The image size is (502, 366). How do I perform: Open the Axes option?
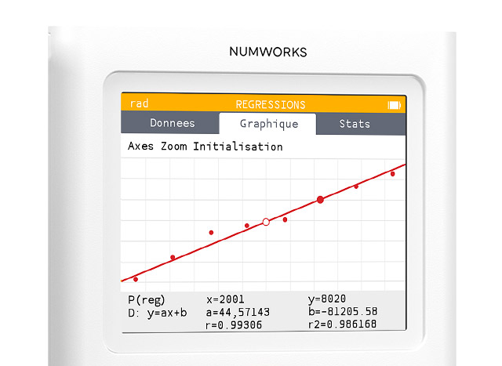(x=140, y=147)
